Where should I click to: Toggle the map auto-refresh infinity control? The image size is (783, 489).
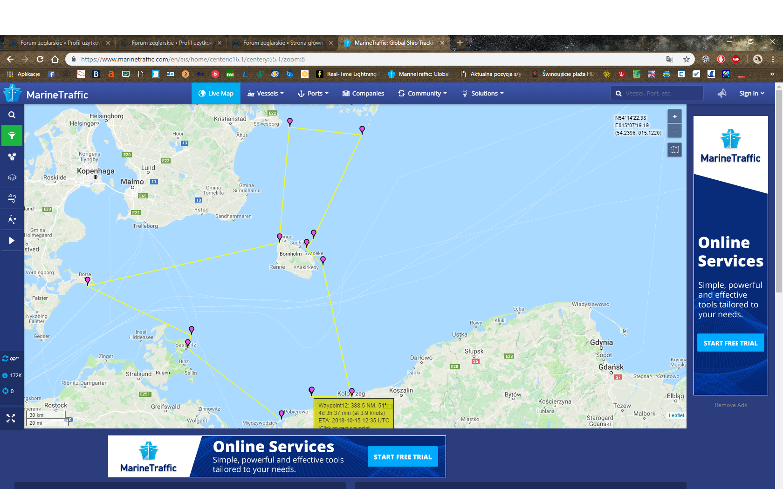[x=11, y=358]
